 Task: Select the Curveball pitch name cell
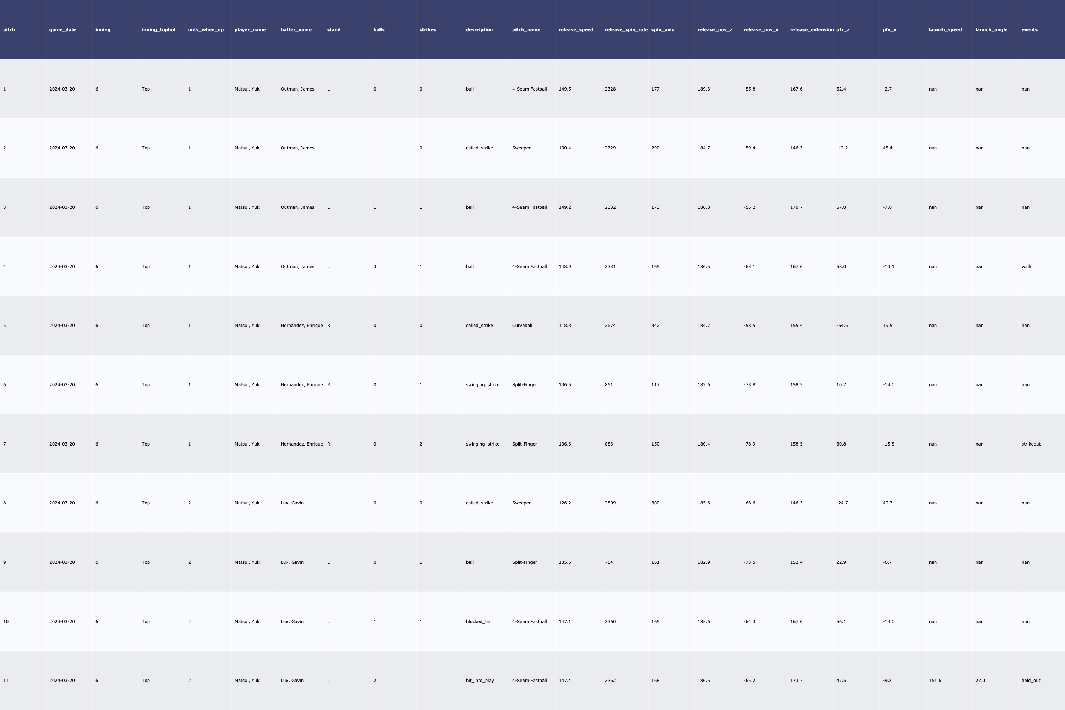coord(522,326)
